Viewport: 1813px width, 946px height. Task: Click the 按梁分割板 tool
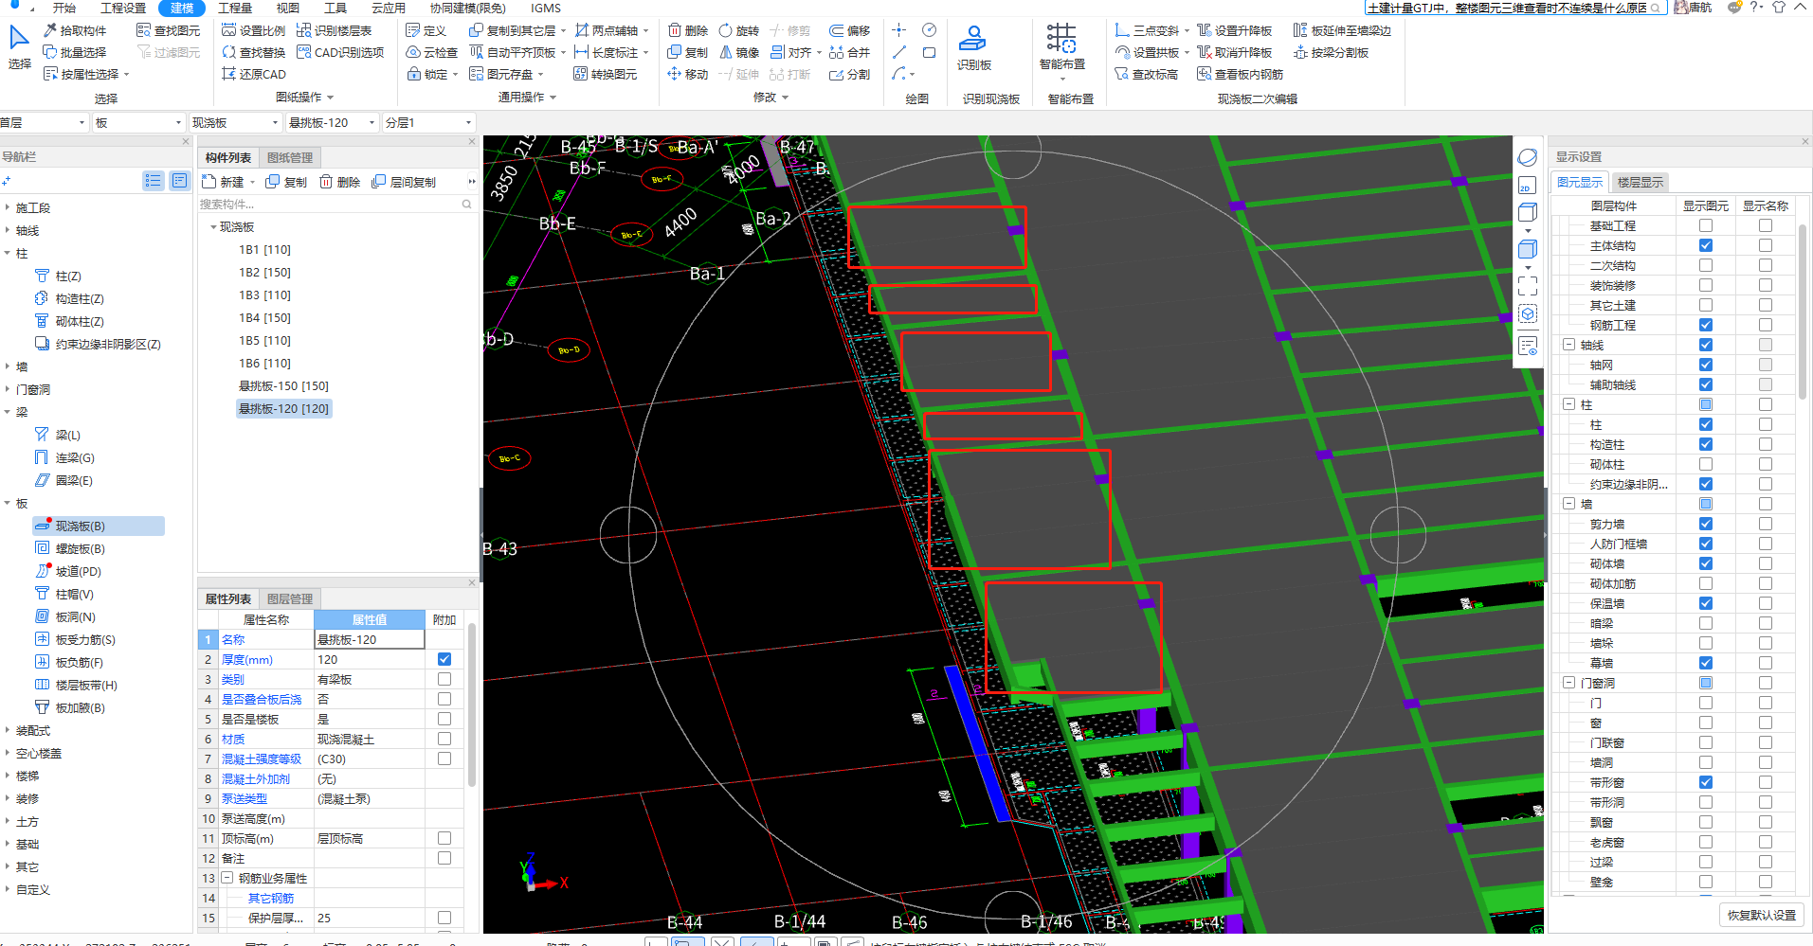[1331, 52]
